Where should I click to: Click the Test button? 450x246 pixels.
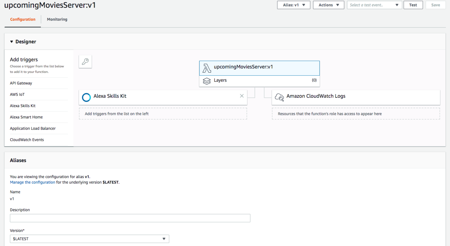click(413, 5)
